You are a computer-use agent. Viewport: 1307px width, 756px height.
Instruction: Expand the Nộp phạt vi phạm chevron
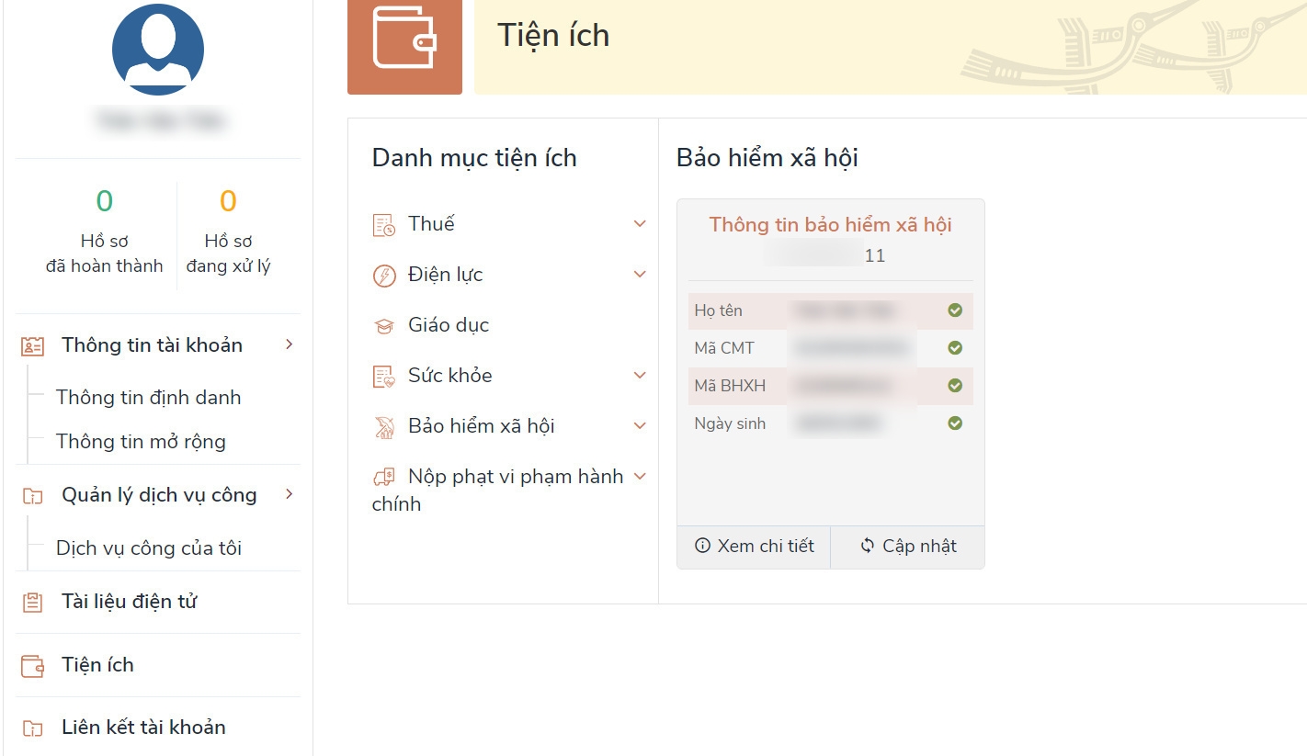point(640,476)
